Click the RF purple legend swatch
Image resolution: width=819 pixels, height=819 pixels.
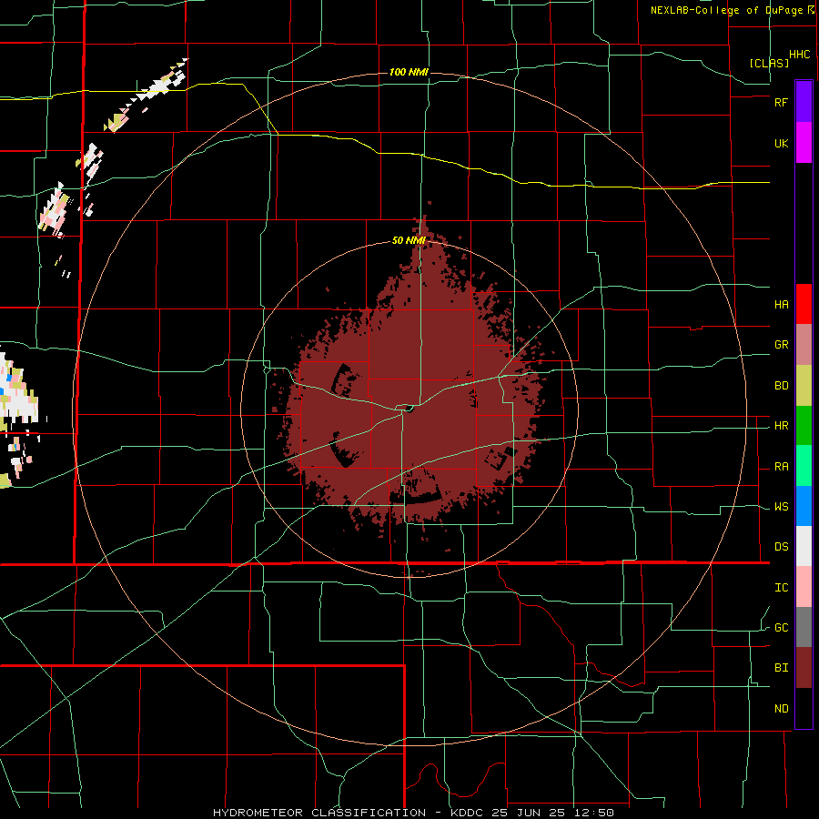(x=804, y=102)
